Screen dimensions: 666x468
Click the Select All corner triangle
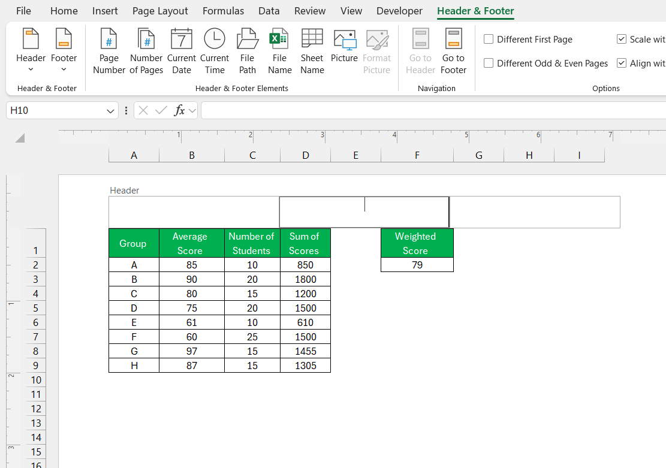[20, 138]
